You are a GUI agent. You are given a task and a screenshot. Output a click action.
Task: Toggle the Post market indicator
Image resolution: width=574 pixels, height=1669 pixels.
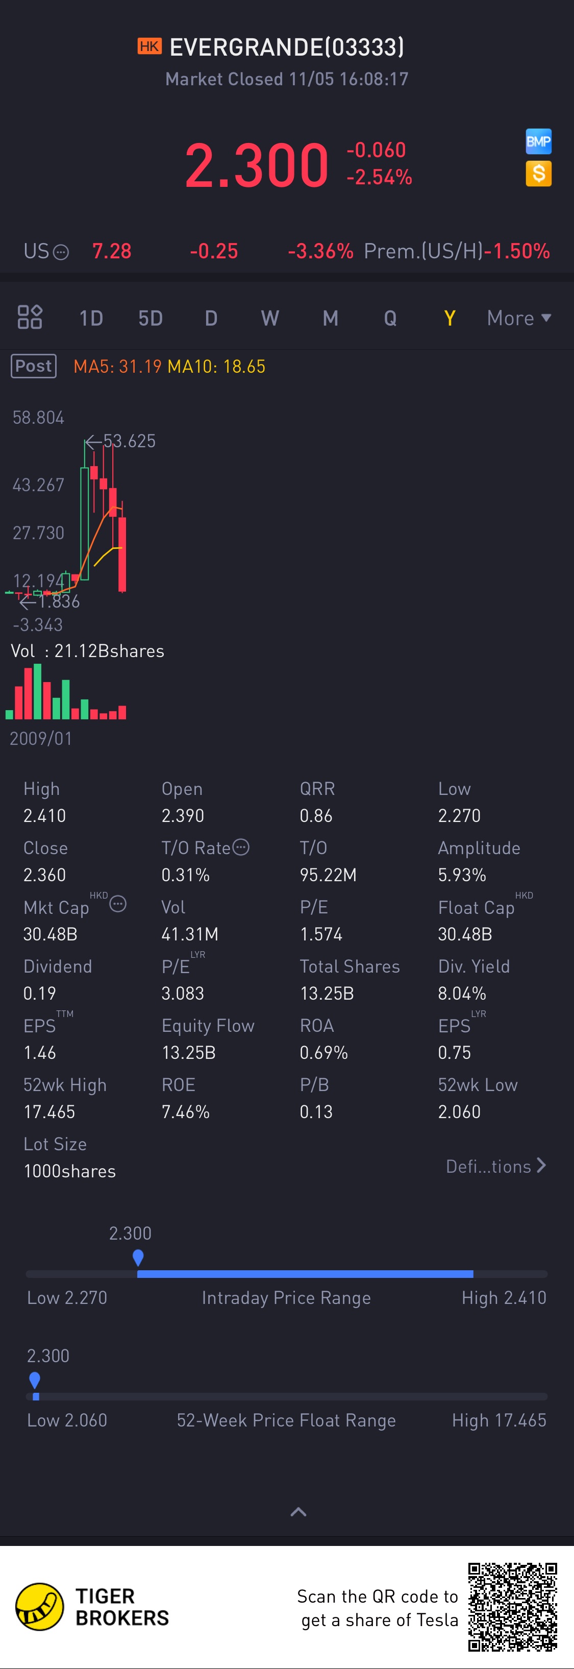(x=34, y=366)
